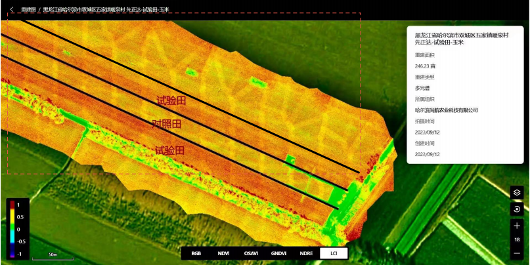Click the 246.23 亩 area value
Screen dimensions: 530x265
(x=425, y=66)
